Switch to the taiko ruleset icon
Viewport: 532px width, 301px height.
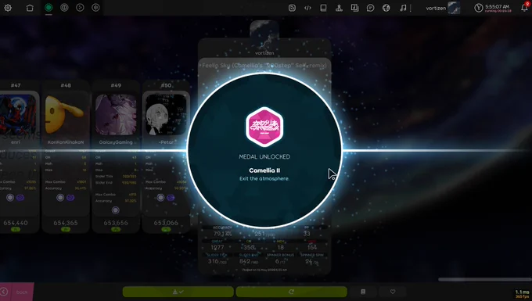(x=64, y=8)
